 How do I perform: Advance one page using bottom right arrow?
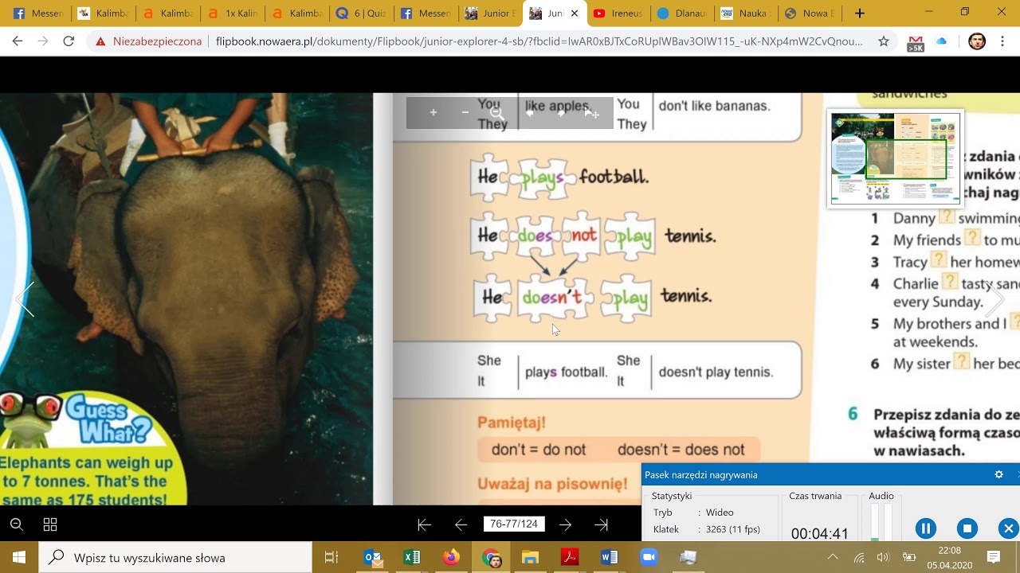565,524
